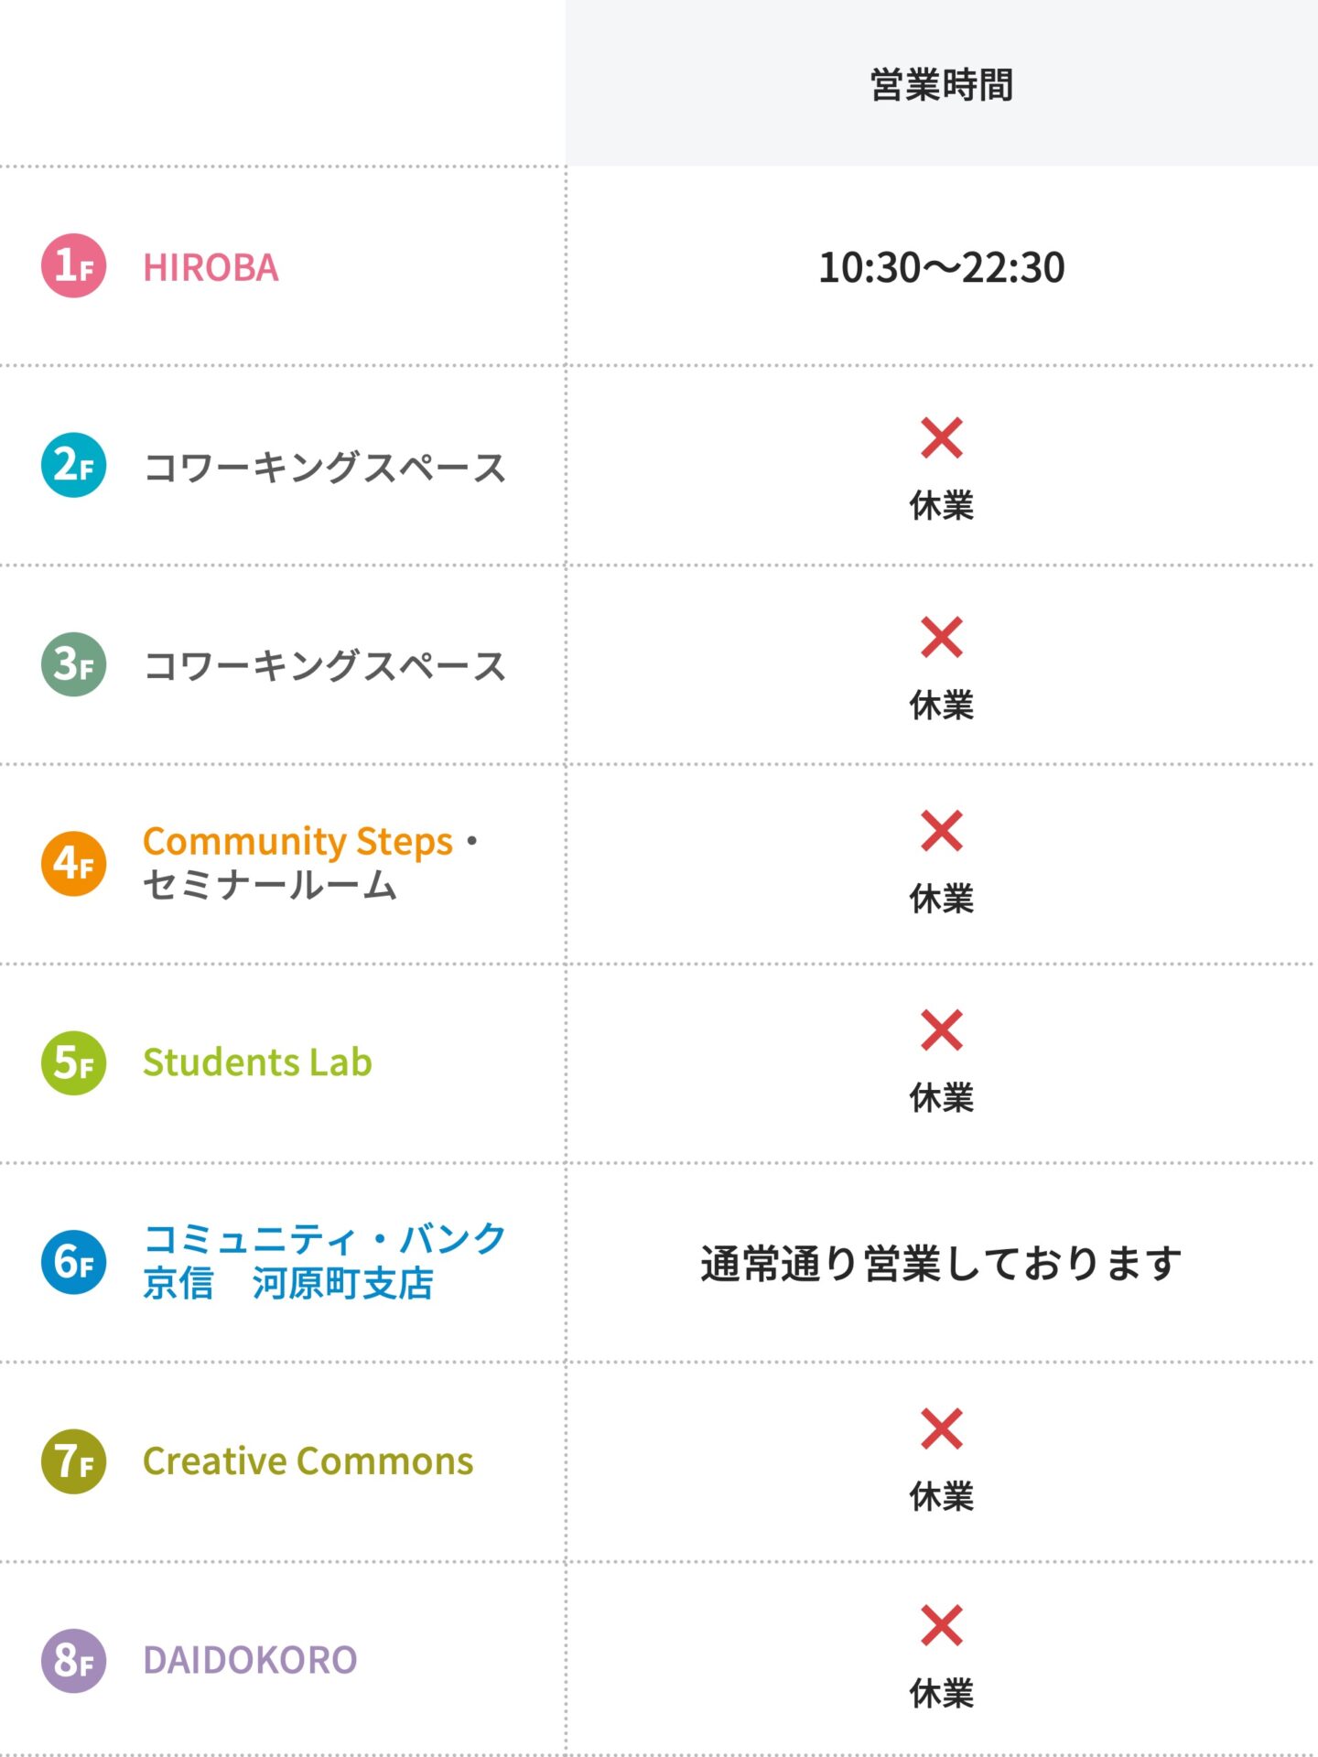Click the orange 4F floor badge
Screen dimensions: 1318x1757
pos(73,863)
